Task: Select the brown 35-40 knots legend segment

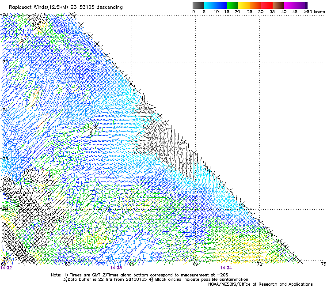Action: (278, 5)
